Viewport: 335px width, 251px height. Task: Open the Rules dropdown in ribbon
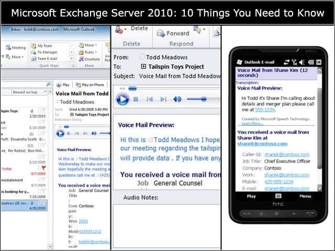click(x=87, y=52)
